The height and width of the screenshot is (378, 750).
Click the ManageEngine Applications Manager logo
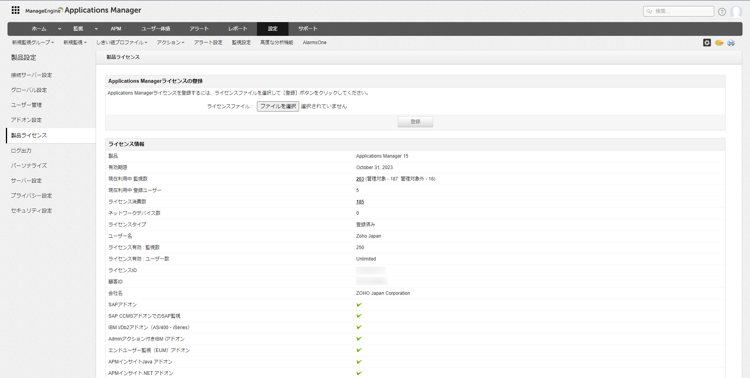tap(83, 10)
